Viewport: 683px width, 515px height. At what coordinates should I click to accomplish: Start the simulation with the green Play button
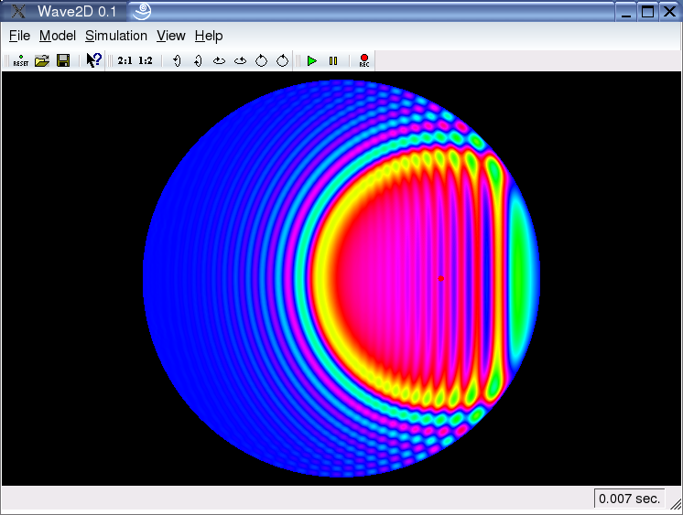click(x=312, y=61)
